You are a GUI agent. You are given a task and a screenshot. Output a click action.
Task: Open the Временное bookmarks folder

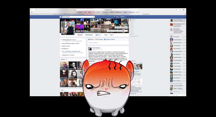pos(119,12)
